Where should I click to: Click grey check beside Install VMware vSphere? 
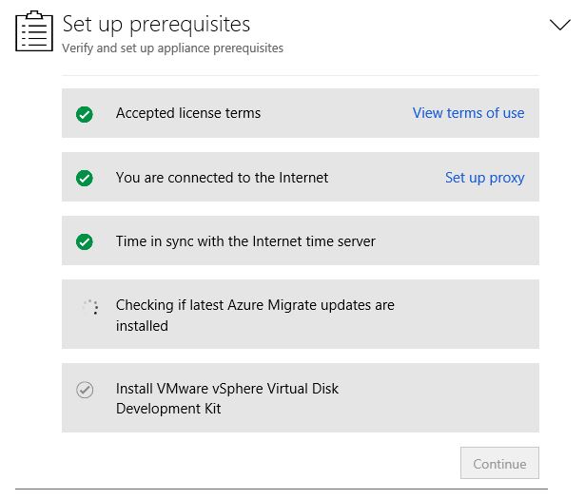click(x=85, y=390)
